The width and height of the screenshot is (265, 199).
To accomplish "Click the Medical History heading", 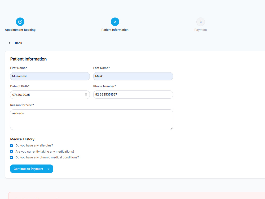I will tap(22, 139).
